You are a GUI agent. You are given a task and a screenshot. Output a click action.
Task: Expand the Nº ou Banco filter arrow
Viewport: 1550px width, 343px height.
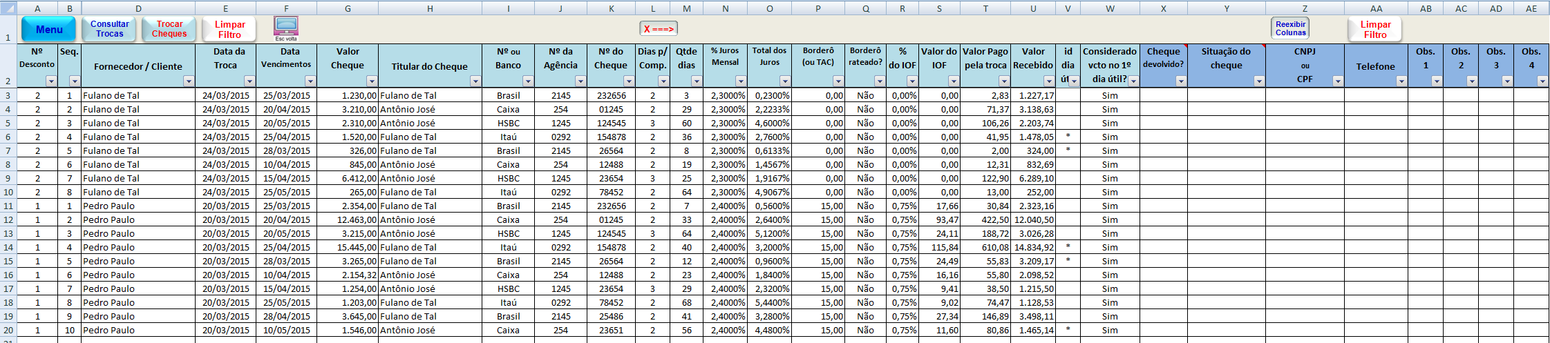point(528,81)
